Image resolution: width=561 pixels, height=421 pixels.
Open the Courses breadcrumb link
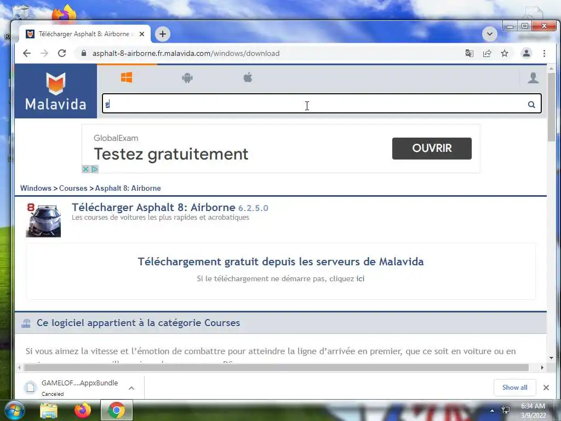pyautogui.click(x=73, y=189)
